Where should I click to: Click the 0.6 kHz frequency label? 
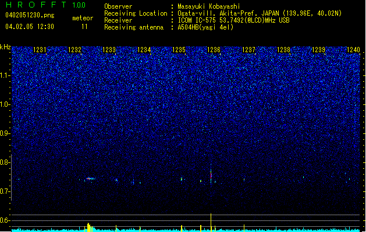(x=5, y=220)
